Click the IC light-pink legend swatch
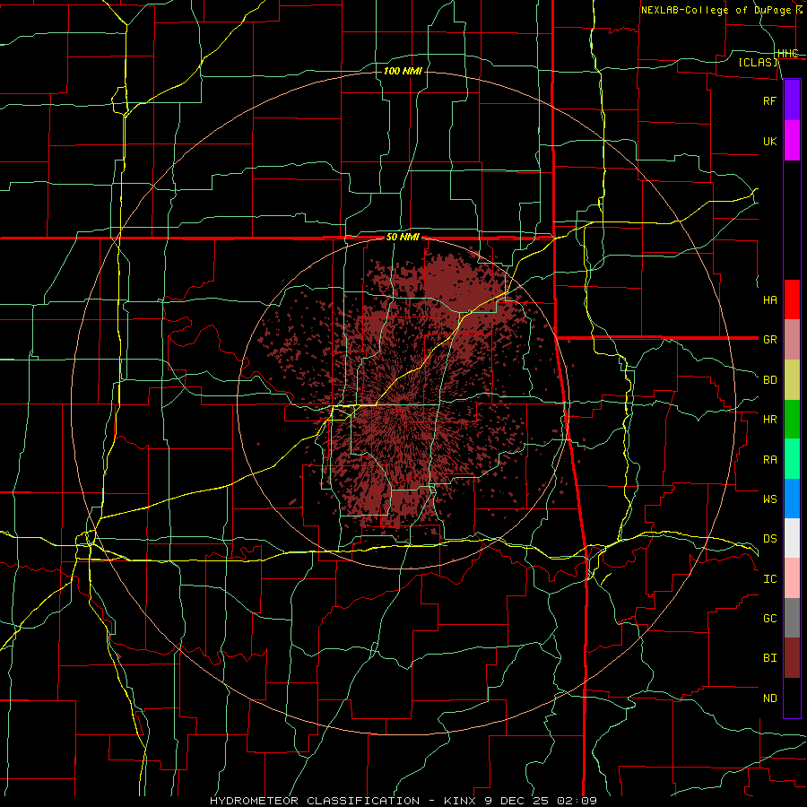The image size is (807, 807). 792,578
